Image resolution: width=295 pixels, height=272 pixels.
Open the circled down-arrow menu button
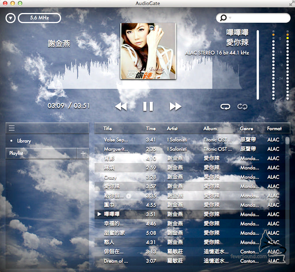click(x=11, y=18)
